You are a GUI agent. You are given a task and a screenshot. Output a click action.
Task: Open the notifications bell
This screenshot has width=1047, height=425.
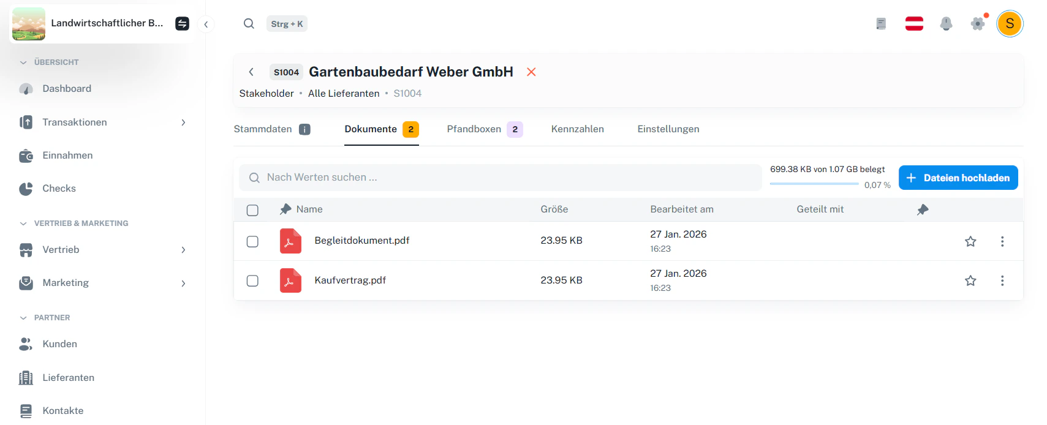(946, 24)
